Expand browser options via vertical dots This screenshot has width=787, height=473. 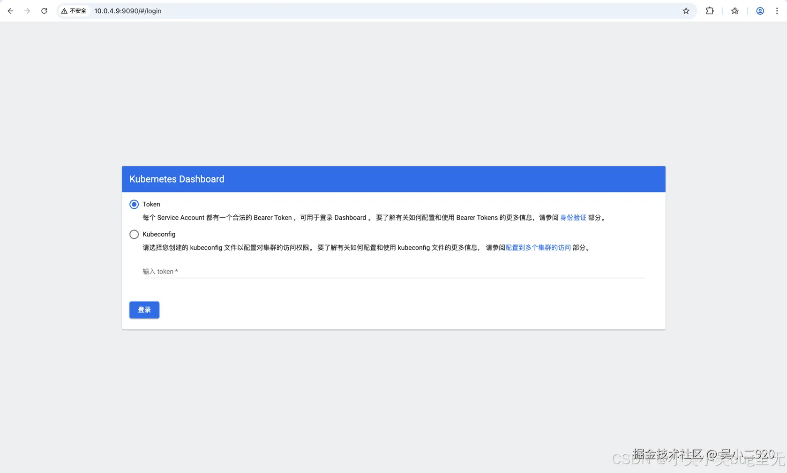tap(777, 10)
